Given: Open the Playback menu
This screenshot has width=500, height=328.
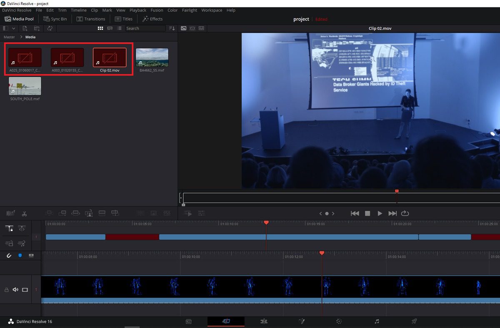Looking at the screenshot, I should tap(137, 10).
